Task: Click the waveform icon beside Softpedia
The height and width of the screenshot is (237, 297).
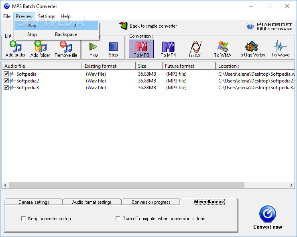Action: 12,74
